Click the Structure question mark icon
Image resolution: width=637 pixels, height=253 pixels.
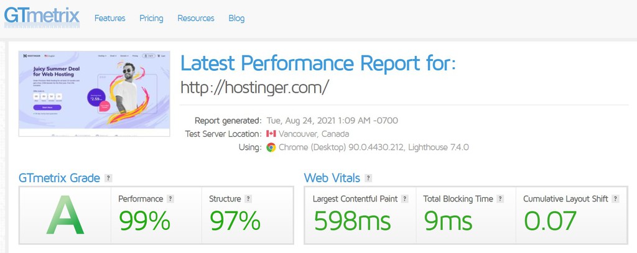[x=248, y=199]
